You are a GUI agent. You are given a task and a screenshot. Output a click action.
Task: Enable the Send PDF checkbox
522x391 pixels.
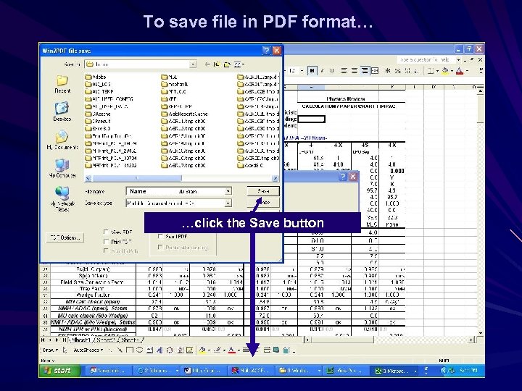point(160,236)
